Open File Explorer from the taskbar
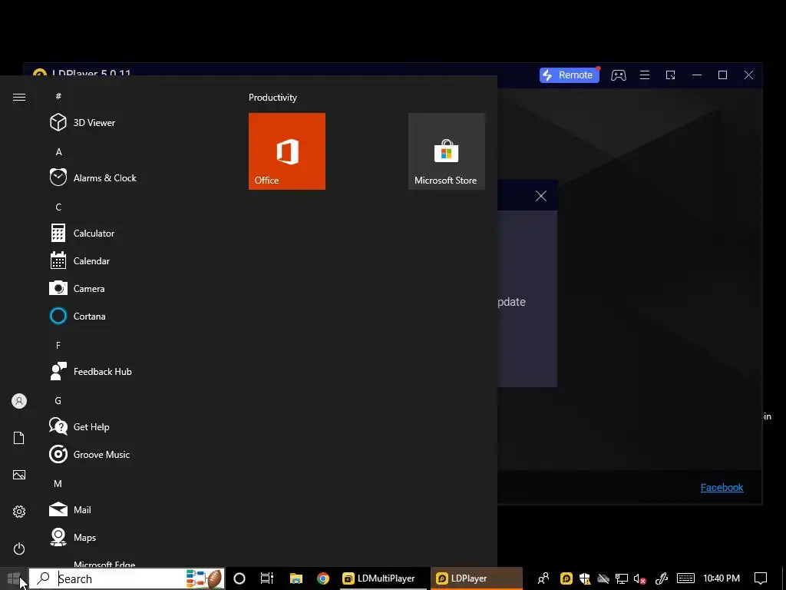 click(296, 578)
